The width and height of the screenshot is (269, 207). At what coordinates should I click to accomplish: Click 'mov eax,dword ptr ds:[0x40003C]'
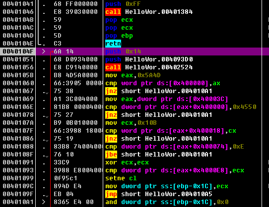(167, 99)
